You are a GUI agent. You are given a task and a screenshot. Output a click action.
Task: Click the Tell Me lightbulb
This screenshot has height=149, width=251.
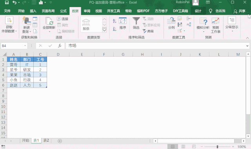(x=211, y=11)
